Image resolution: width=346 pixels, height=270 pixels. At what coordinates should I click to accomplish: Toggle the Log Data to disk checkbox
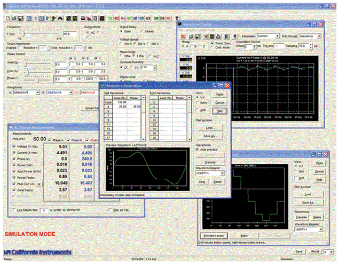14,210
